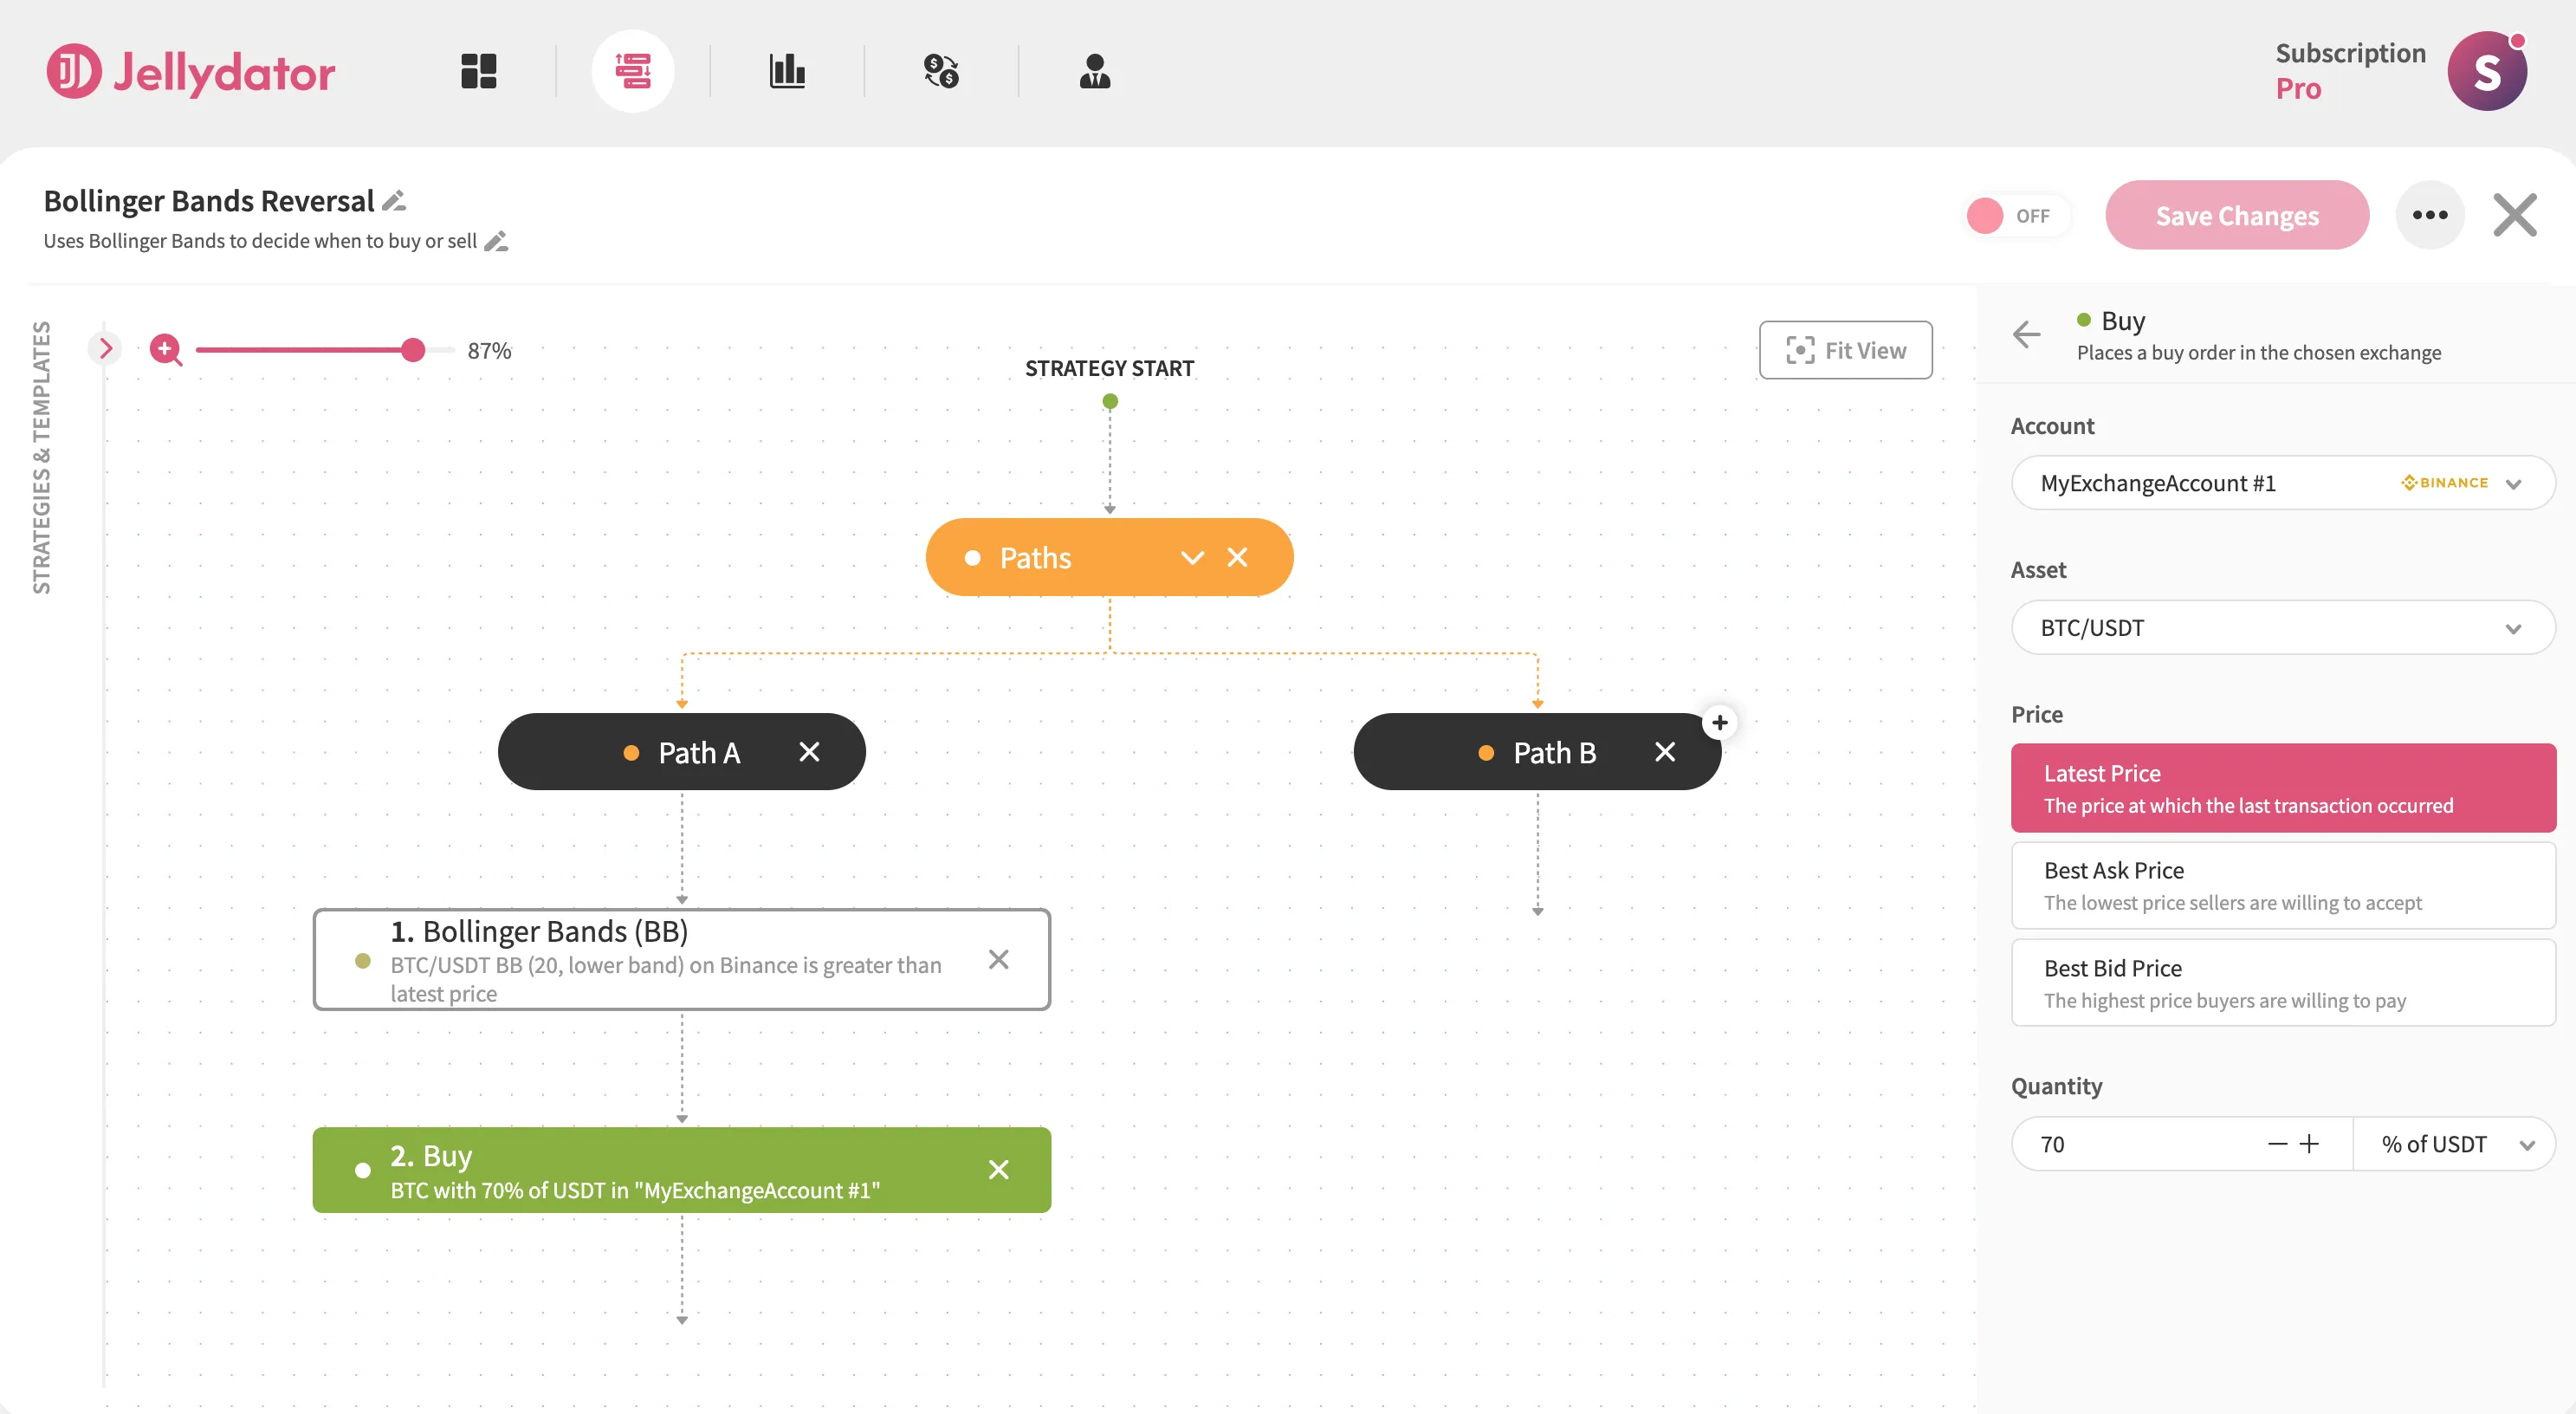Open the currency exchange accounts page
Screen dimensions: 2576x1414
coord(941,71)
